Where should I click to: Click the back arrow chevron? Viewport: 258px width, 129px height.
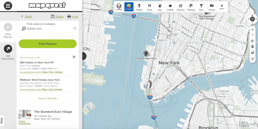(22, 16)
